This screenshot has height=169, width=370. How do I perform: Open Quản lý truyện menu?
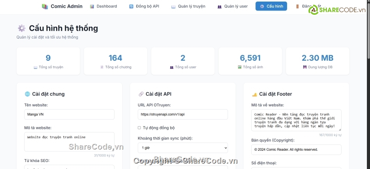[188, 6]
